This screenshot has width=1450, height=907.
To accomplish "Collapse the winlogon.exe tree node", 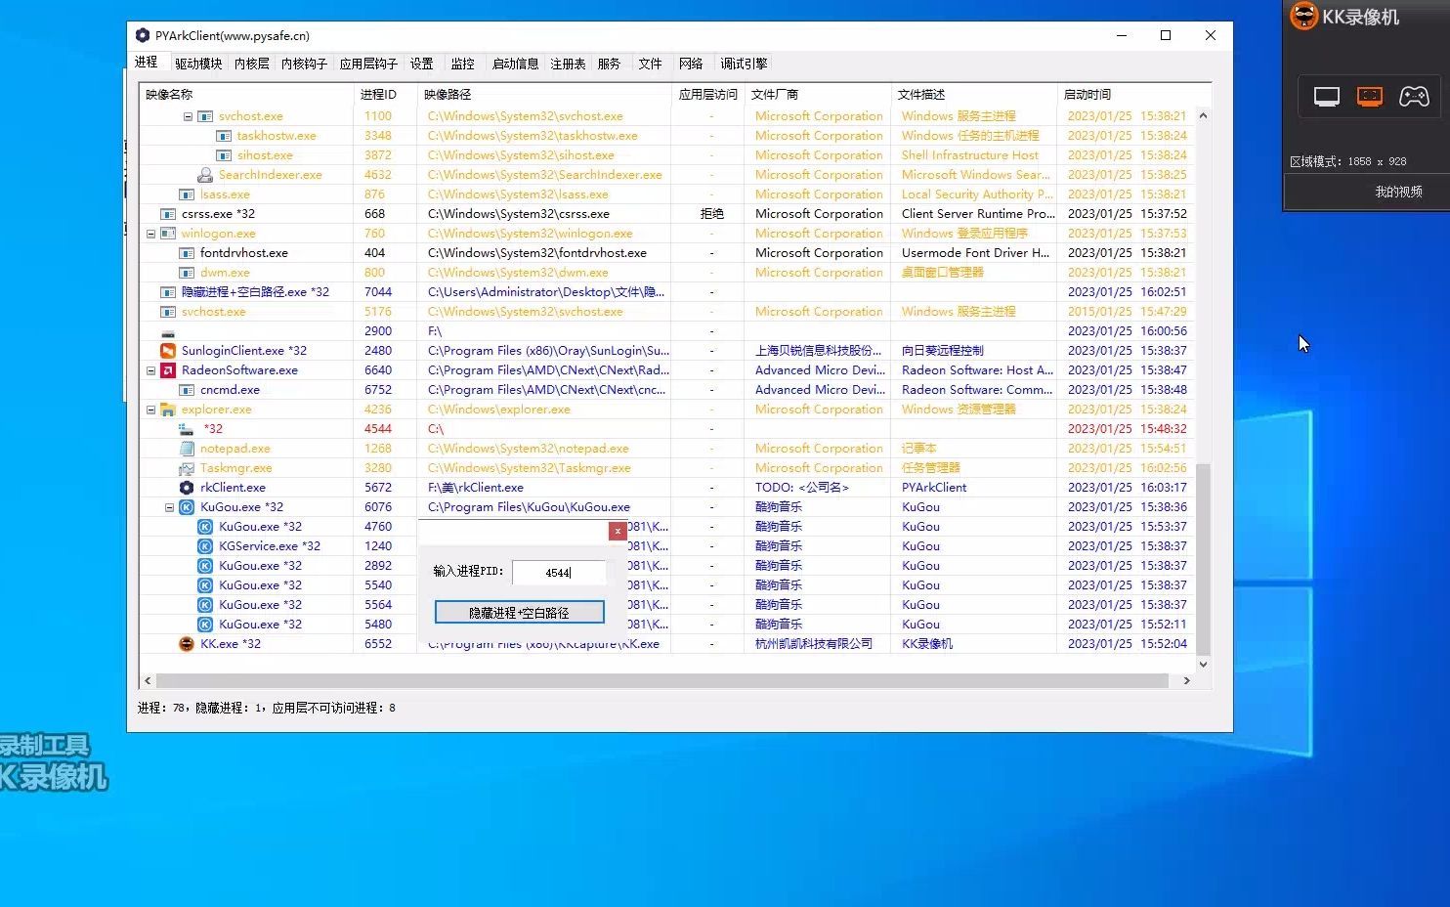I will 150,234.
